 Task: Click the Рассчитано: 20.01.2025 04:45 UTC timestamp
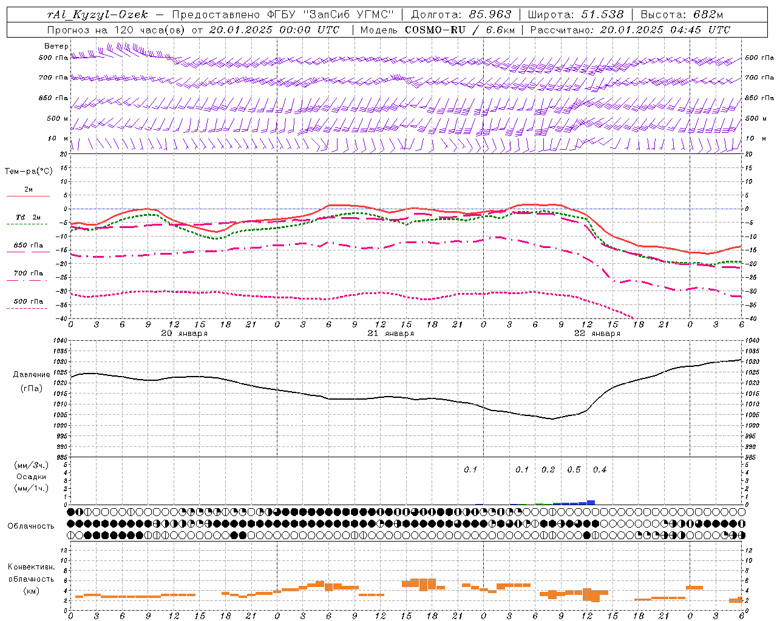[x=630, y=30]
